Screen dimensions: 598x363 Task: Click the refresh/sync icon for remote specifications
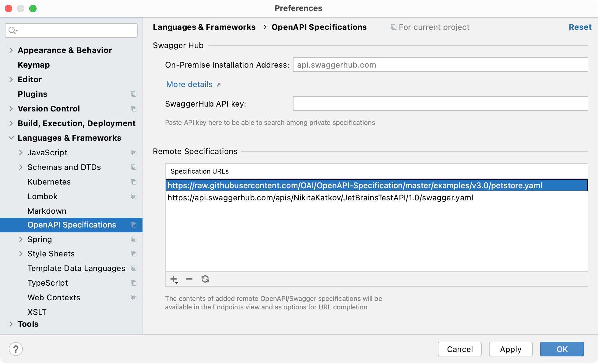point(204,279)
